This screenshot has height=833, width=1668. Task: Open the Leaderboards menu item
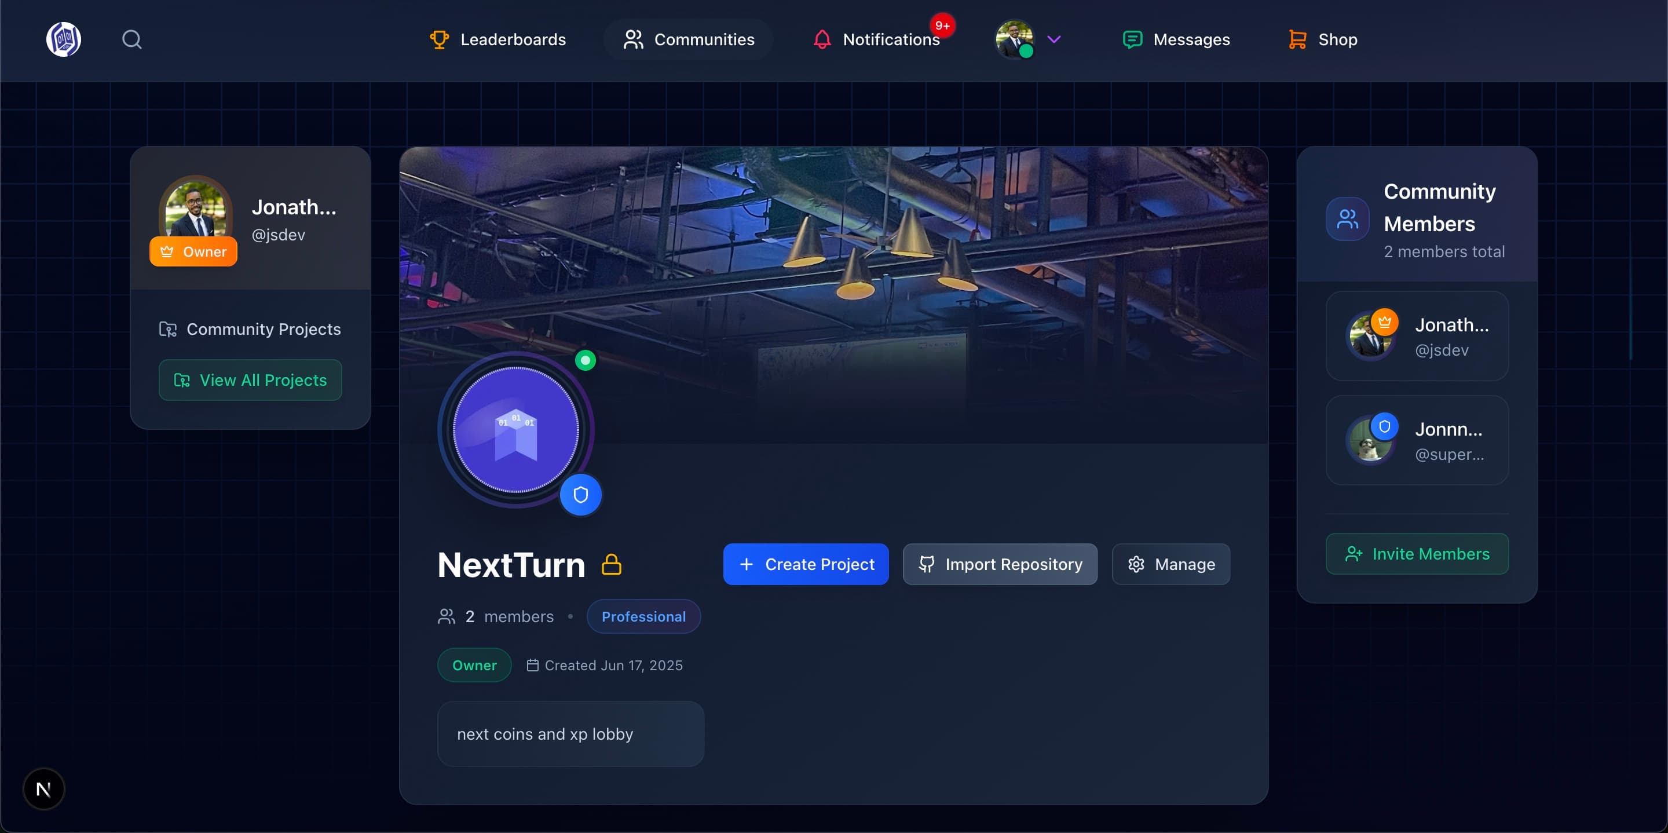(498, 39)
